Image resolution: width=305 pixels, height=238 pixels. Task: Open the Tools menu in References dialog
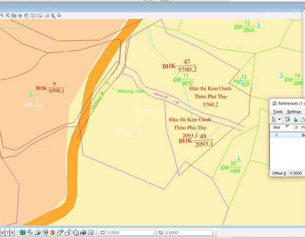(278, 112)
